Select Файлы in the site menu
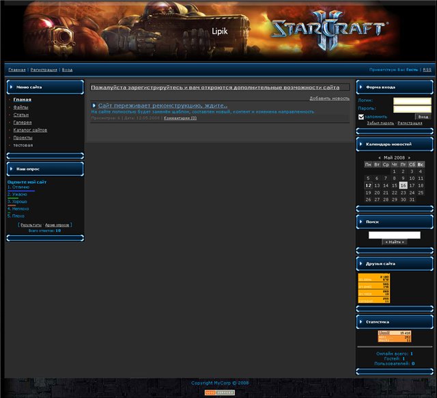This screenshot has height=398, width=437. 20,107
